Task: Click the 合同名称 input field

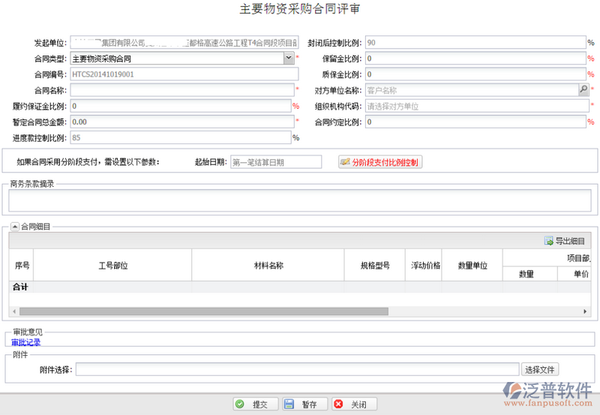Action: [x=180, y=90]
